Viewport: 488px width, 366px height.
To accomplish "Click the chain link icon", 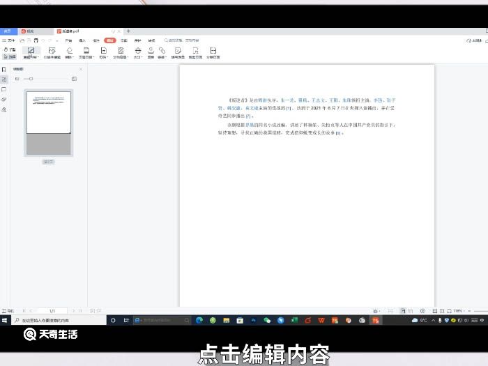I will tap(162, 50).
